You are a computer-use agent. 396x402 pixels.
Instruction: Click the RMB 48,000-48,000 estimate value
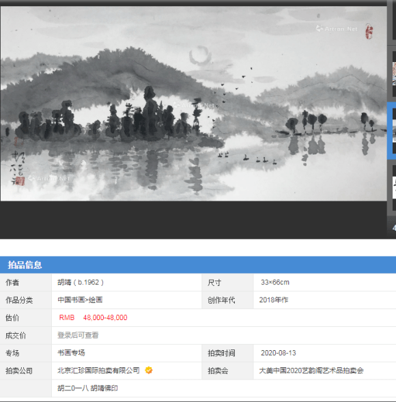coord(93,317)
